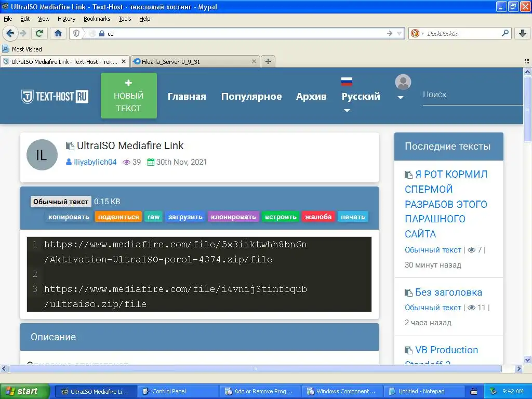Screen dimensions: 532x399
Task: Click the paste icon next to UltraISO Mediafire Link title
Action: click(70, 146)
